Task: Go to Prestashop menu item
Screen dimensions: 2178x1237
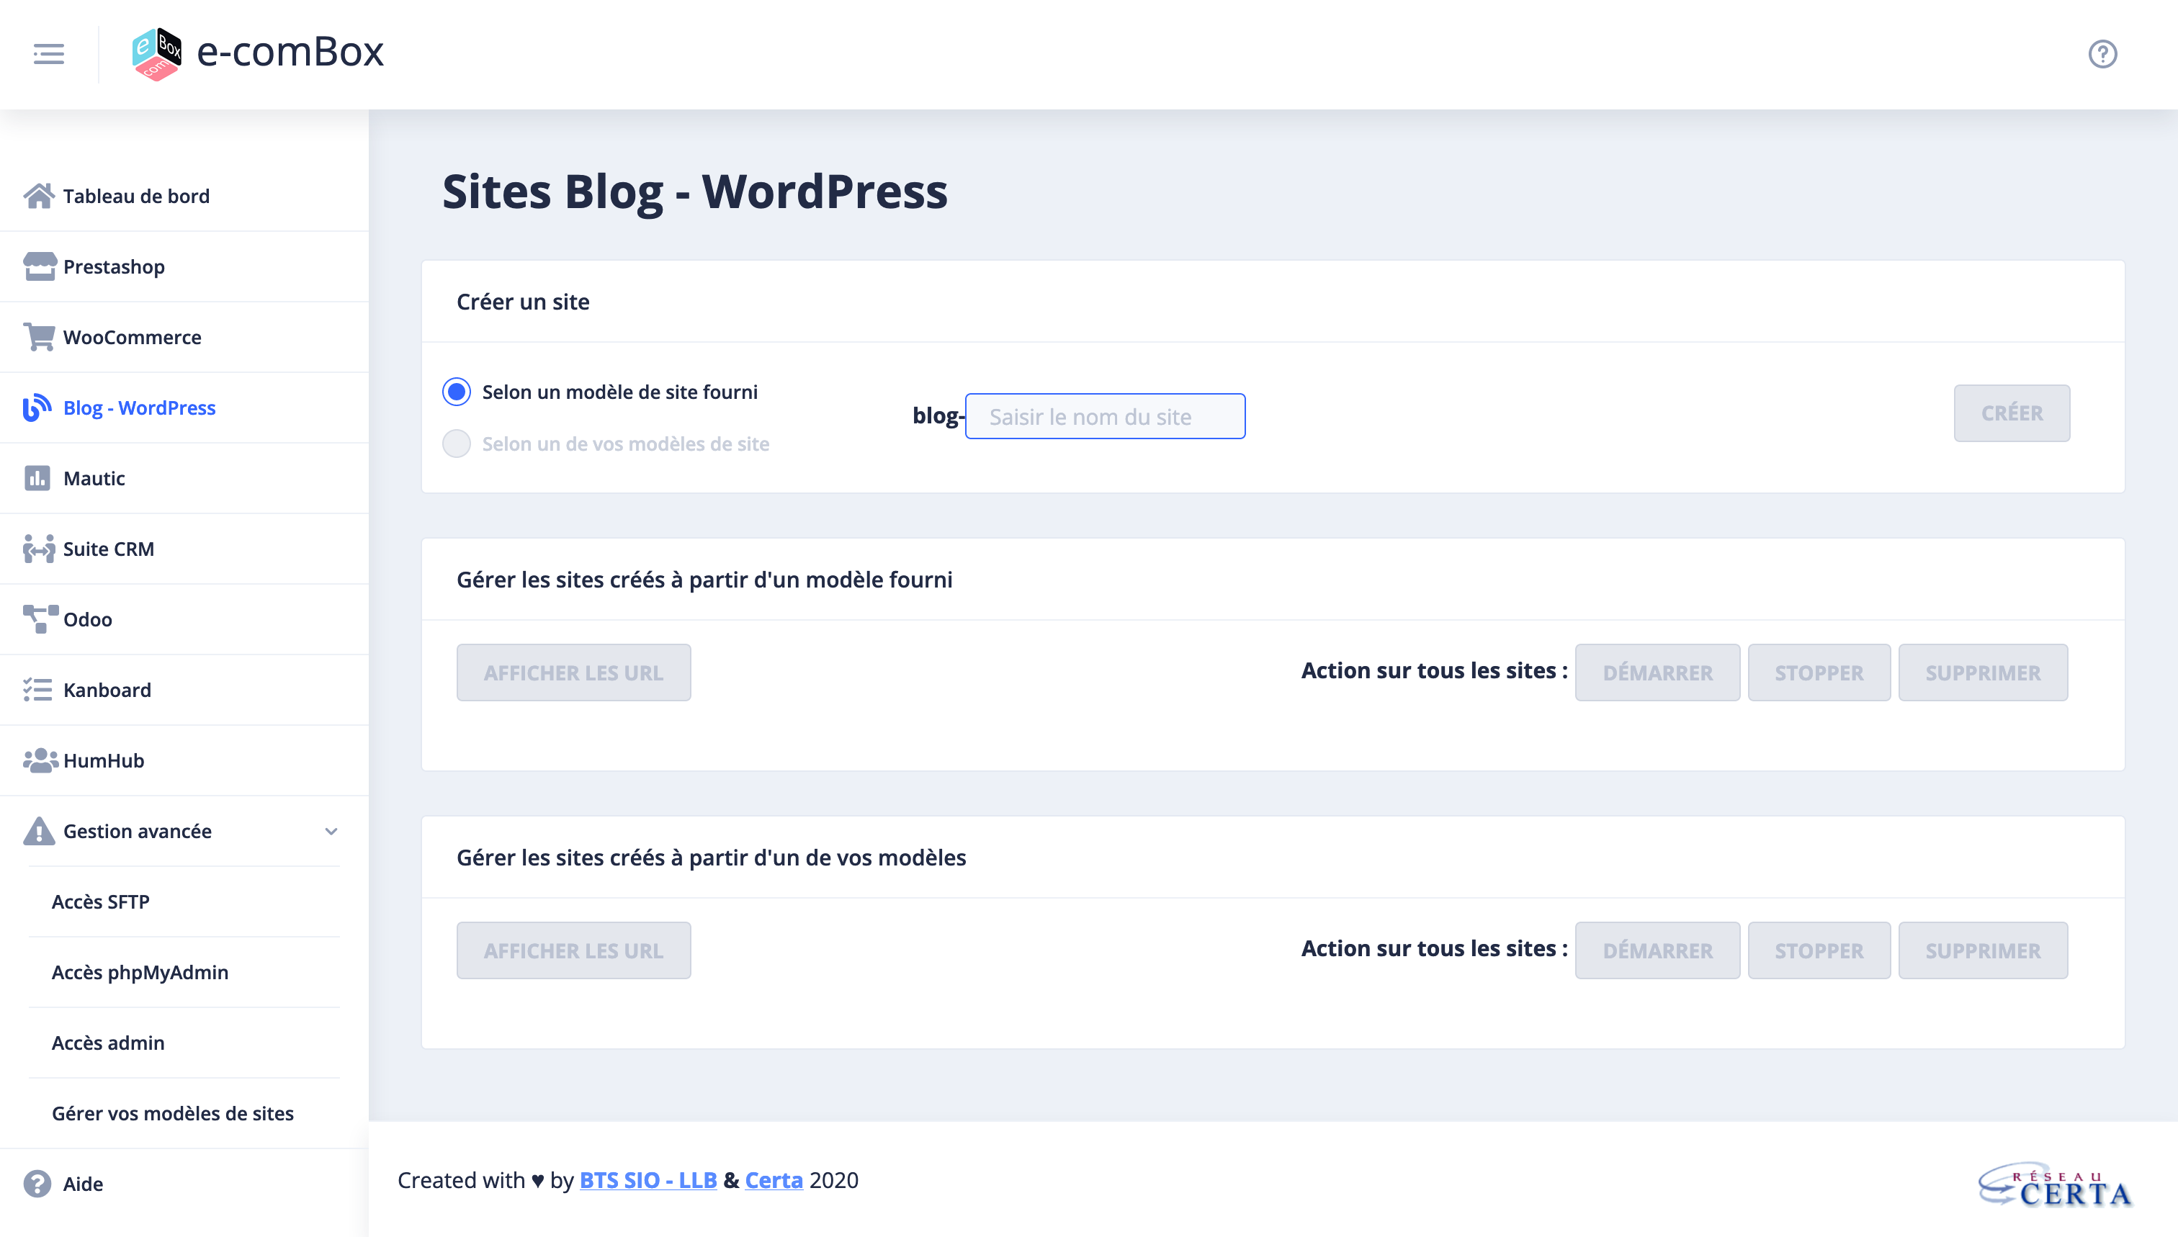Action: (184, 267)
